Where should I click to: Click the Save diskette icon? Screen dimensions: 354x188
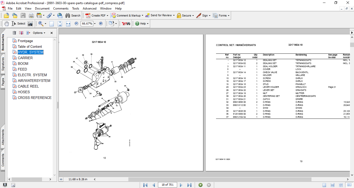tap(23, 15)
